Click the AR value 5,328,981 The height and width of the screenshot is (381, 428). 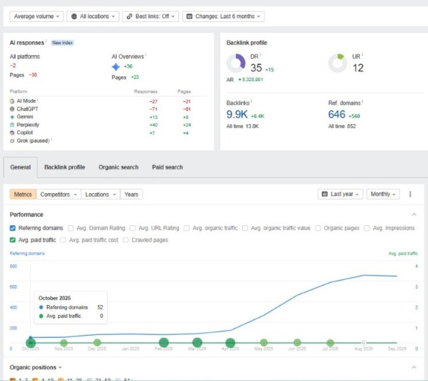tap(251, 79)
